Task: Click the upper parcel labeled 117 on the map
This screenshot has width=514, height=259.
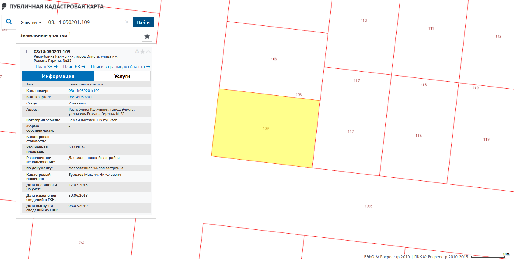Action: [356, 81]
